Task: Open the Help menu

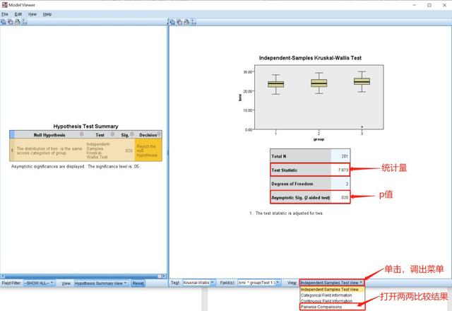Action: [47, 14]
